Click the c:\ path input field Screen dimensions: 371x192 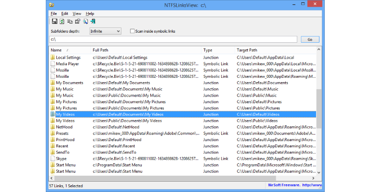click(173, 39)
